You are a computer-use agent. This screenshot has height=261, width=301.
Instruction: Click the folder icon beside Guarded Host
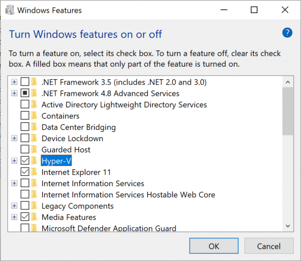(x=35, y=150)
